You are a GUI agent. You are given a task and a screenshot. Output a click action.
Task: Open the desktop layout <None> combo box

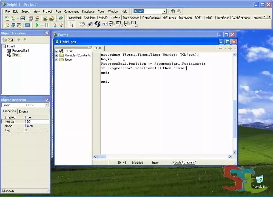[164, 11]
